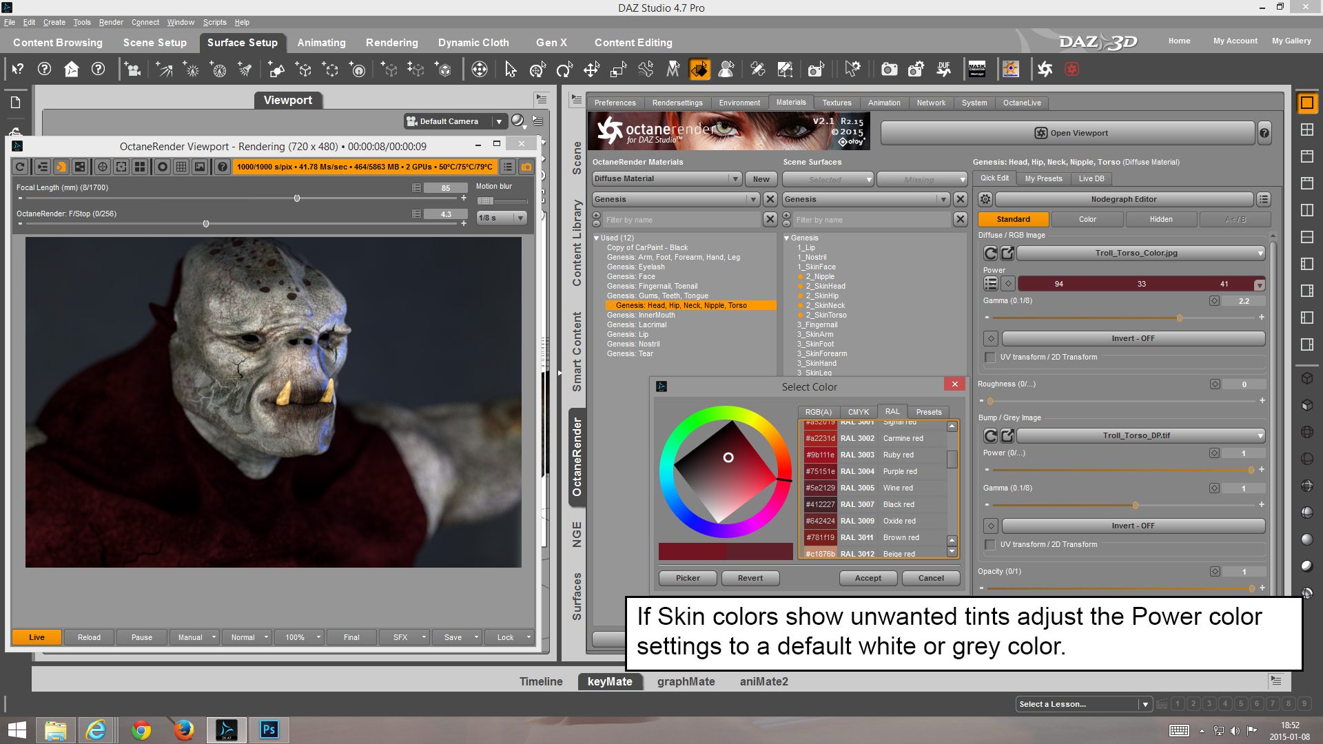Enable Diffuse UV transform / 2D Transform checkbox
The width and height of the screenshot is (1323, 744).
tap(990, 358)
